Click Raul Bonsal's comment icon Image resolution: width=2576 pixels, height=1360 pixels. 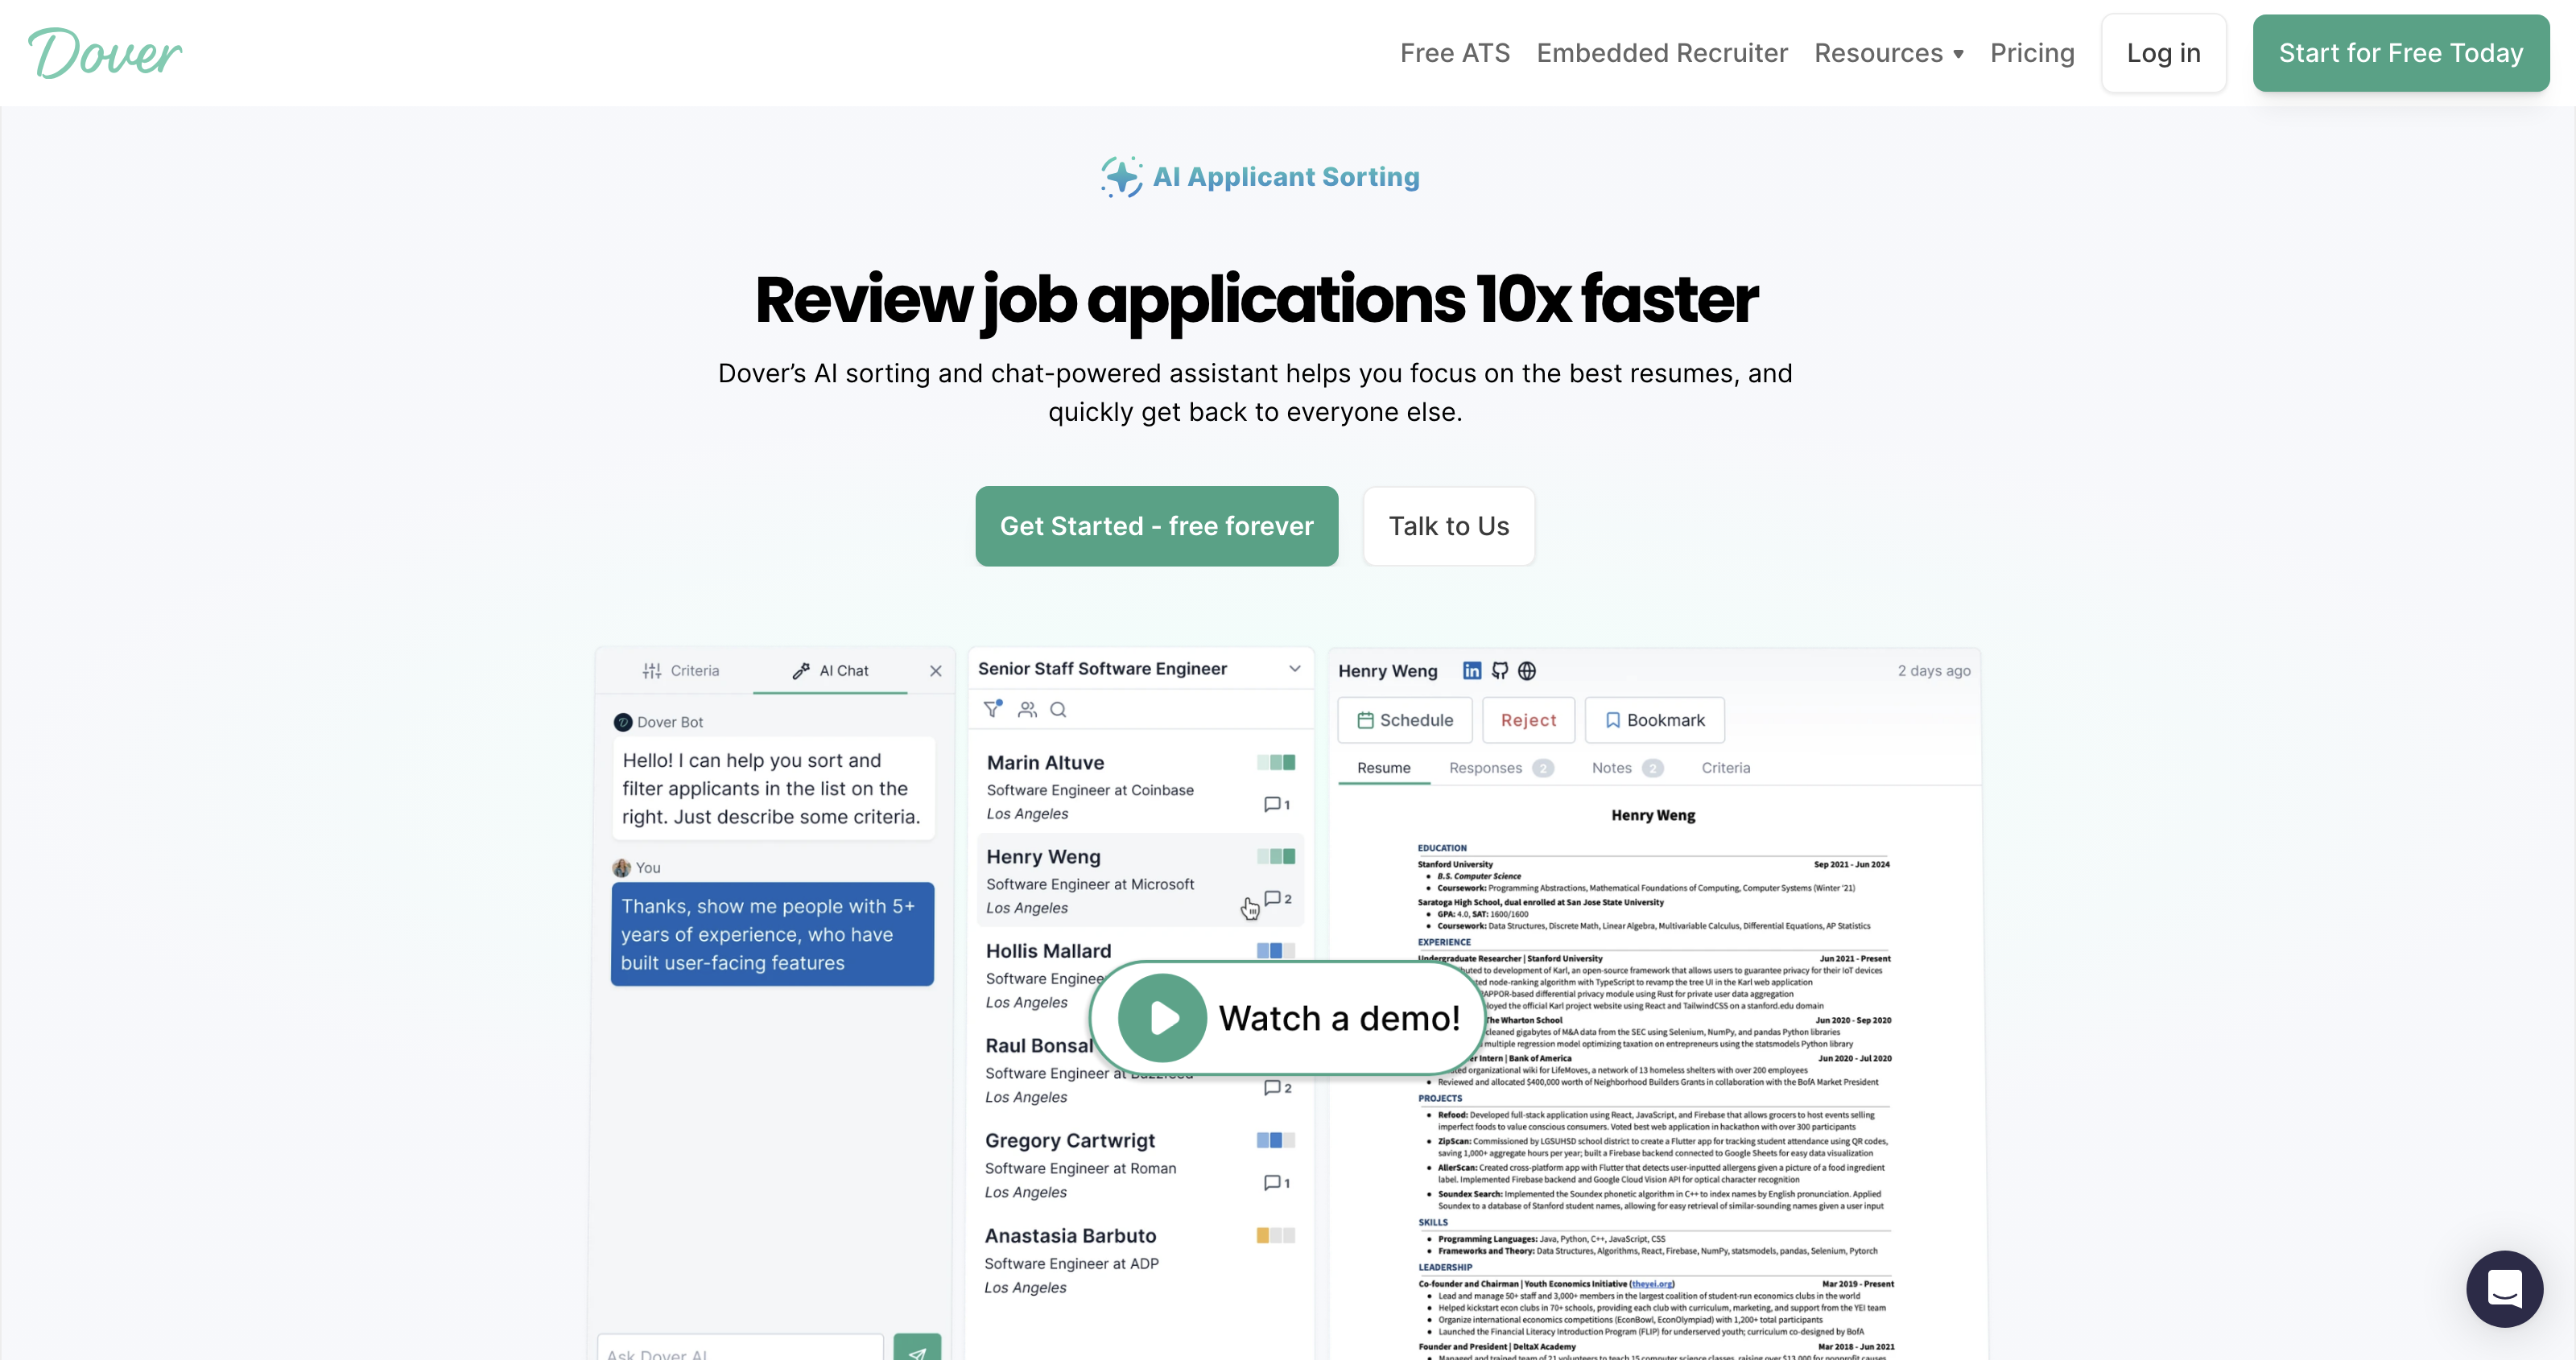tap(1273, 1087)
